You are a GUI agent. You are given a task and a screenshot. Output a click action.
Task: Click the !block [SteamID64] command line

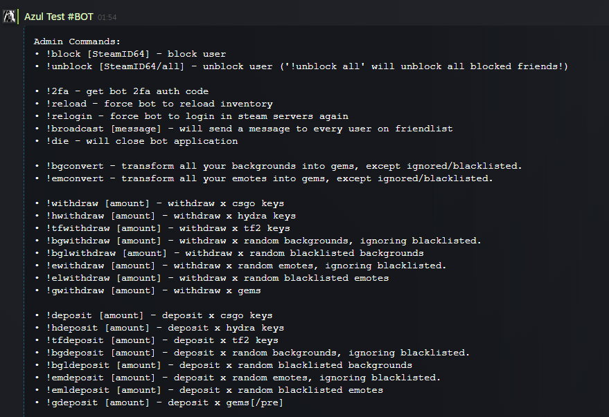[130, 54]
